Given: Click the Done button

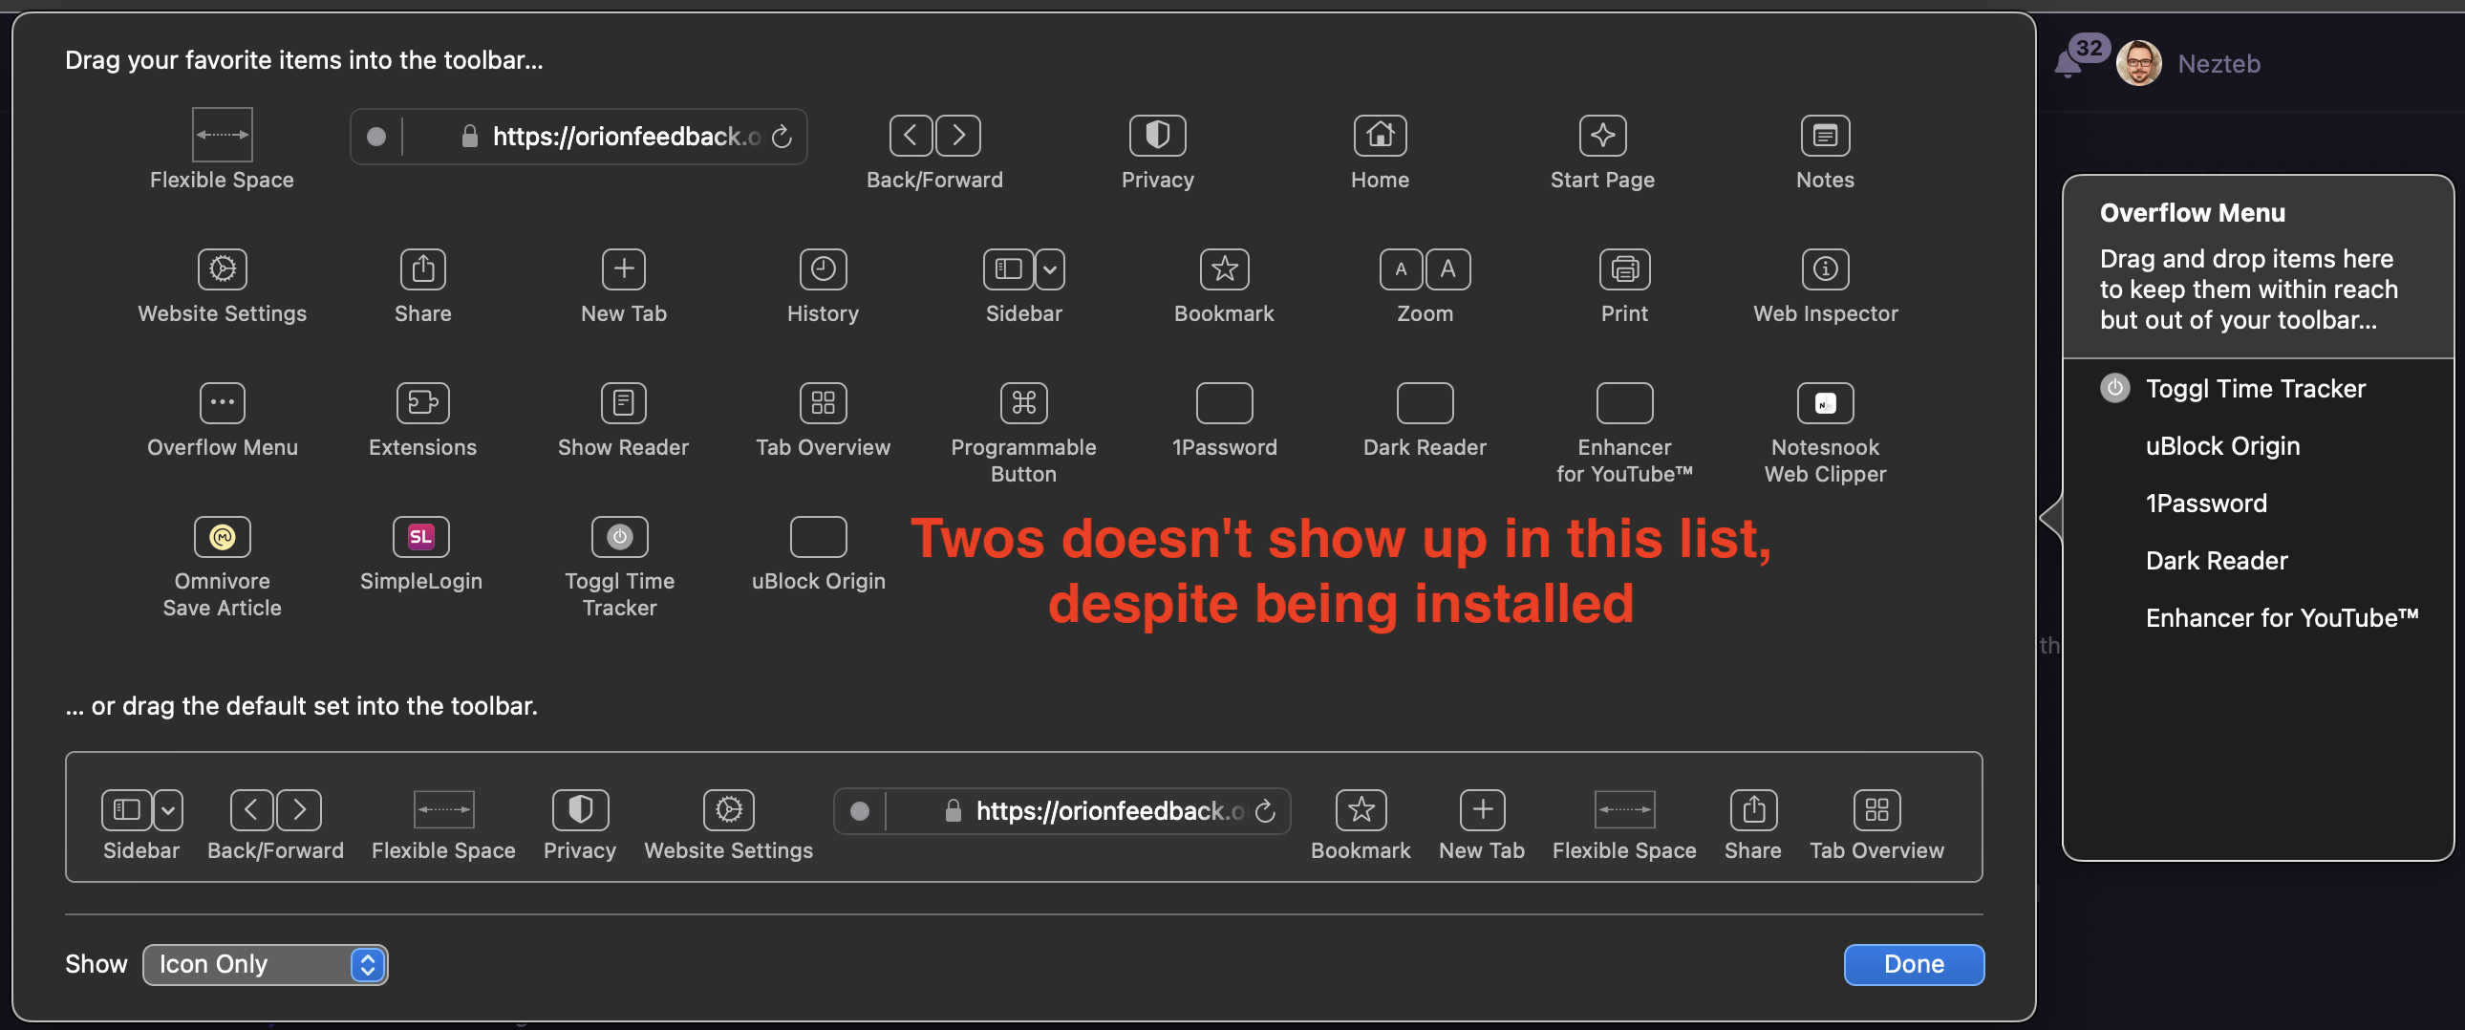Looking at the screenshot, I should coord(1914,964).
